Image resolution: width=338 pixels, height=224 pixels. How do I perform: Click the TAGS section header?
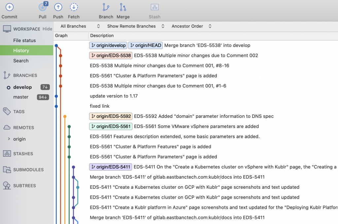click(x=19, y=112)
